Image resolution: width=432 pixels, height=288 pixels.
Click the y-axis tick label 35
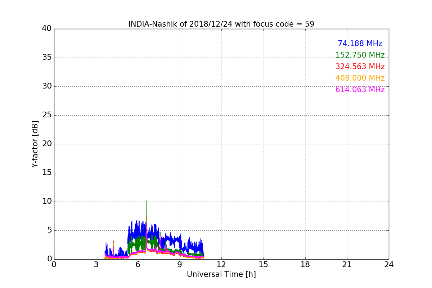[x=47, y=58]
